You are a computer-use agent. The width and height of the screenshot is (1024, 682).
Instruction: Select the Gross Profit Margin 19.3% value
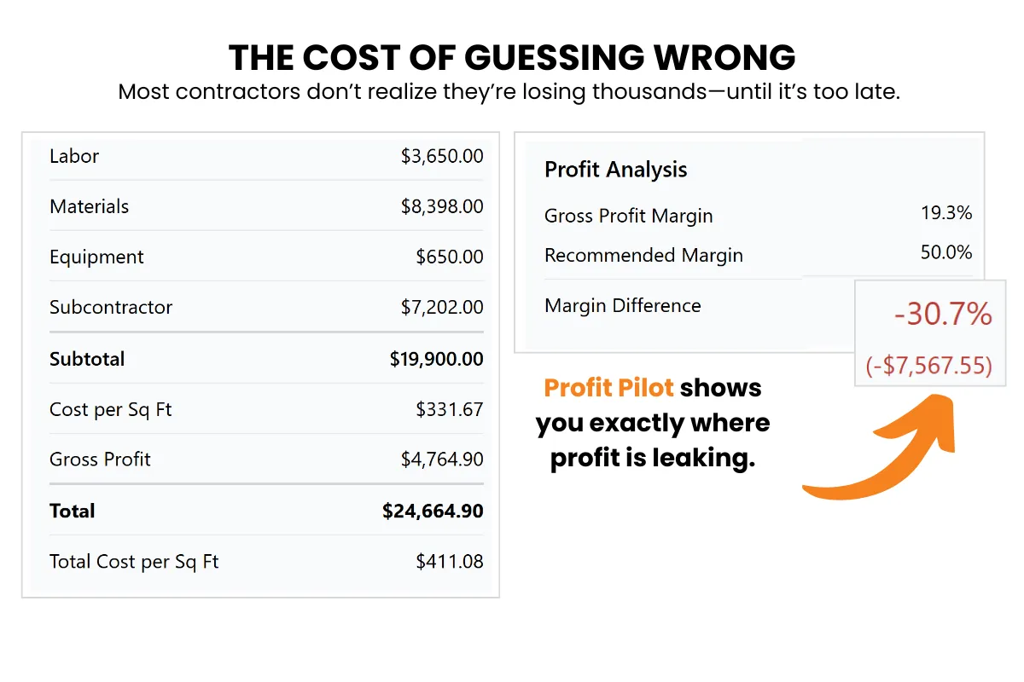point(946,213)
